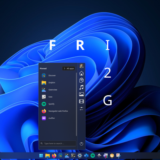Viewport: 160px width, 160px height.
Task: Click the pinned list vertical scrollbar
Action: tap(76, 104)
